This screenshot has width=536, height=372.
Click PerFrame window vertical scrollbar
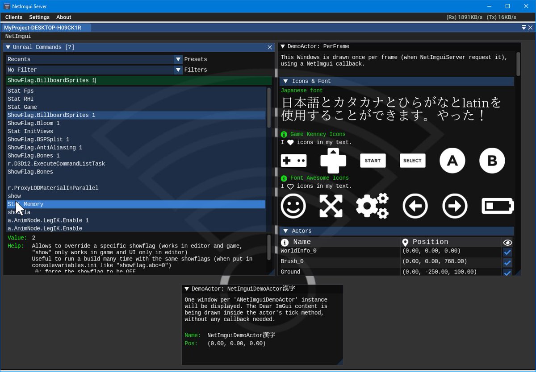click(x=518, y=64)
